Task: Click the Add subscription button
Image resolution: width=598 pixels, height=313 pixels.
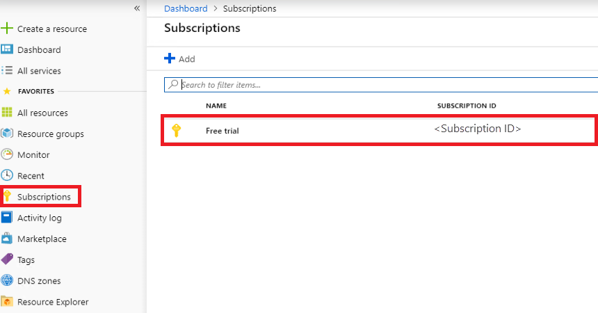Action: click(x=179, y=59)
